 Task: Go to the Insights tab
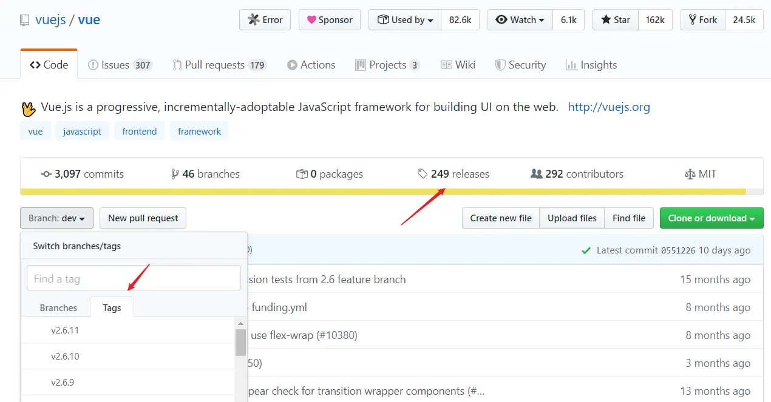point(591,65)
